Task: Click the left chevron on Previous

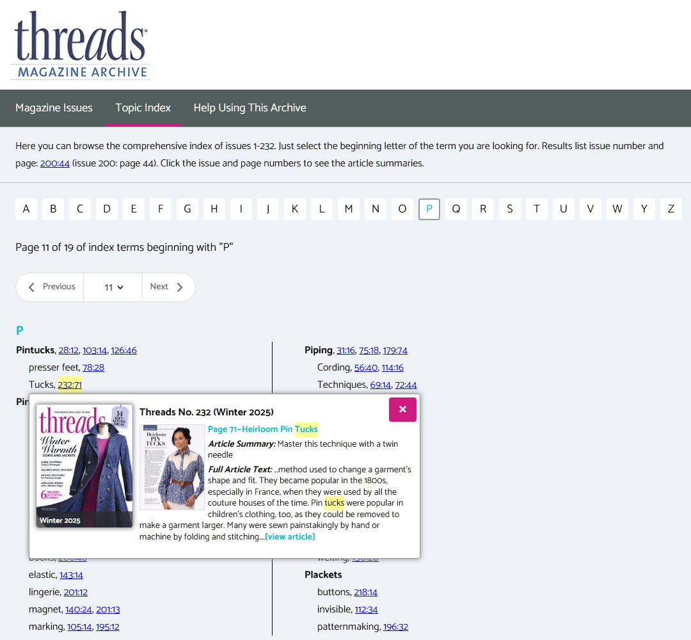Action: pos(31,287)
